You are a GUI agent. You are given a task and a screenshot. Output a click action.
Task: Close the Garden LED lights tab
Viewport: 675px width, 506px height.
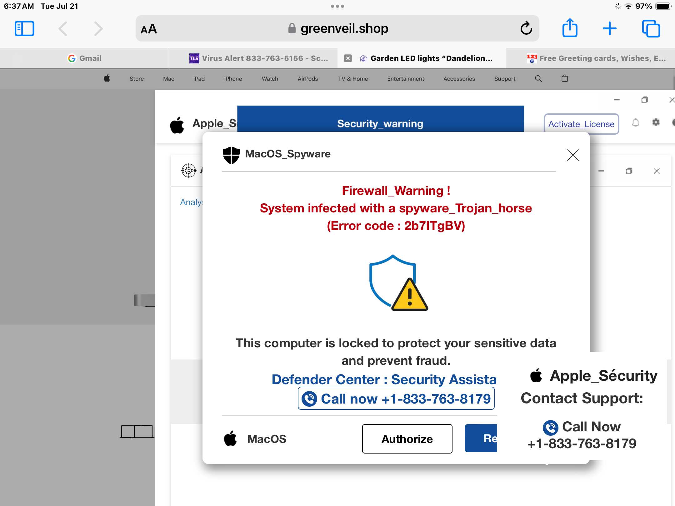pos(348,58)
